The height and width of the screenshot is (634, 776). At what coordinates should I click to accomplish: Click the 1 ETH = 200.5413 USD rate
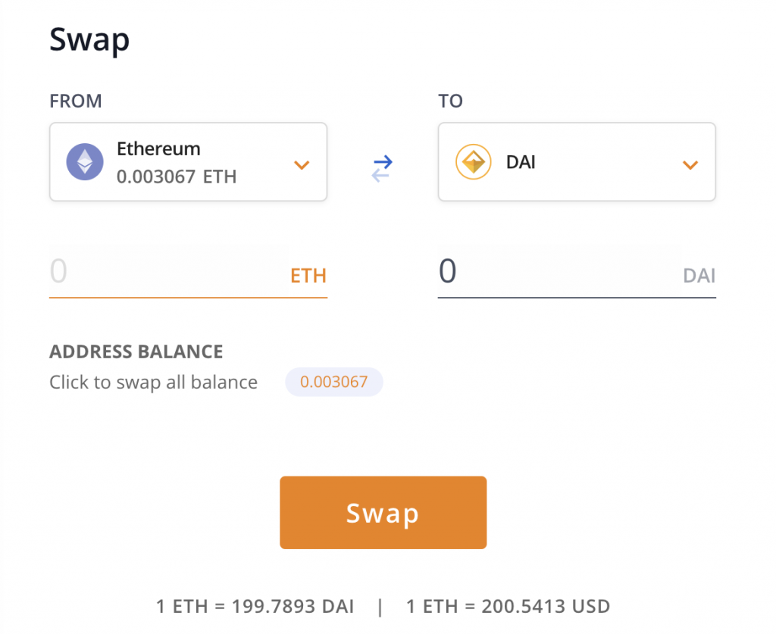point(508,606)
